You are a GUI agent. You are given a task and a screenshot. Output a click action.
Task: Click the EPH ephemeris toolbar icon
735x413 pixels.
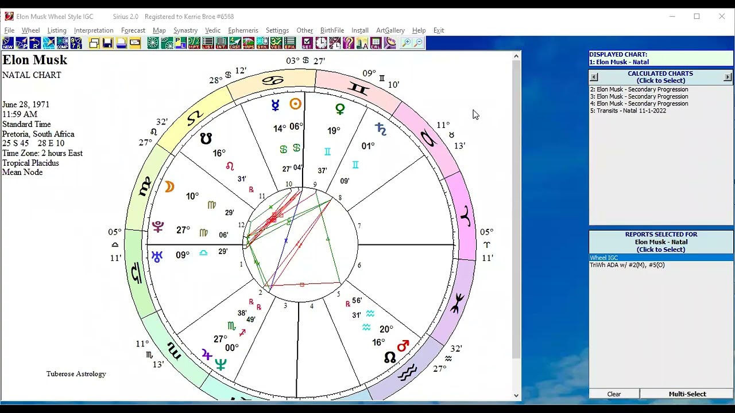click(x=290, y=42)
